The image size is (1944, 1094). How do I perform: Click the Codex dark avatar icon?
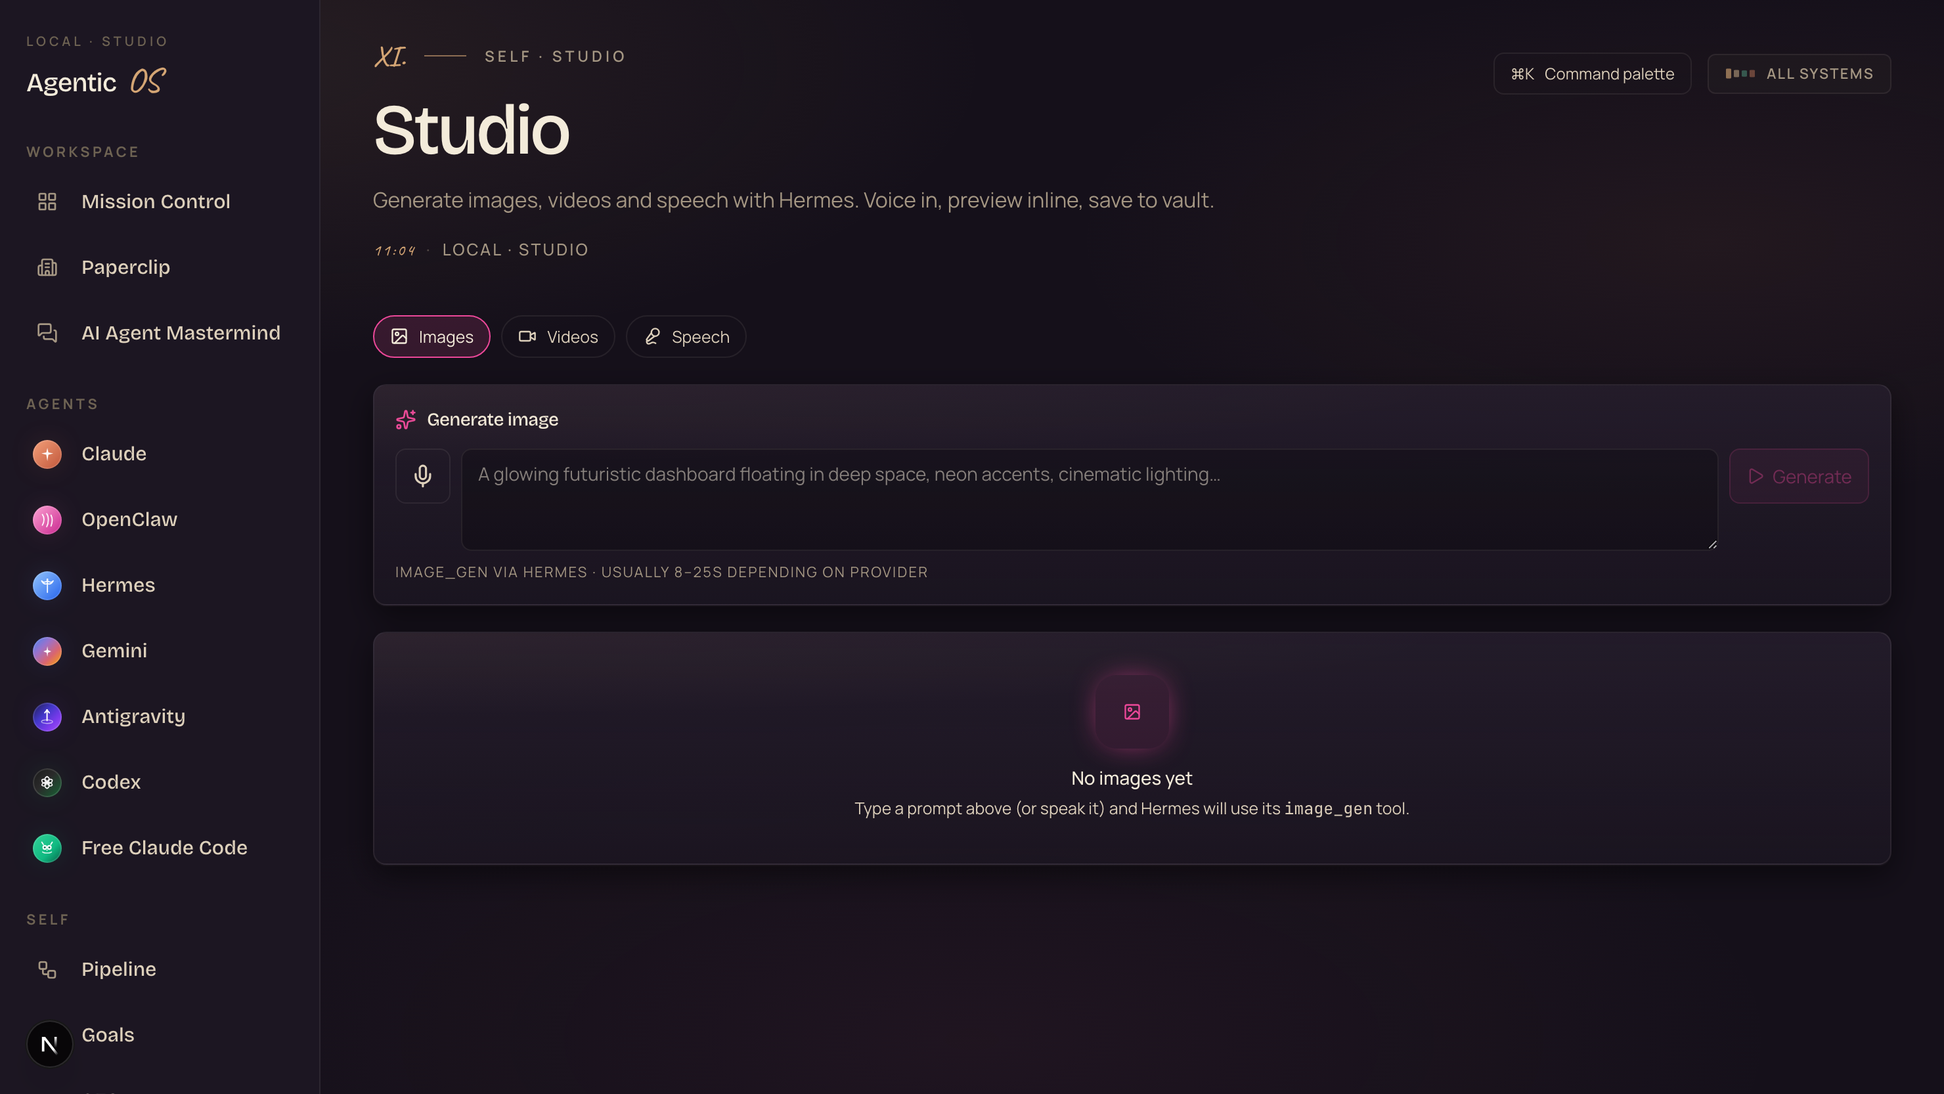pos(47,782)
